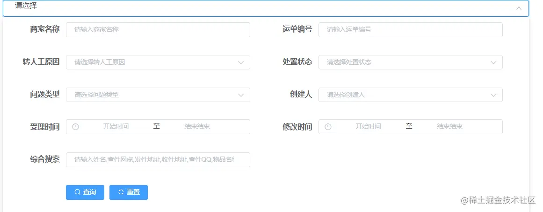543x212 pixels.
Task: Click the 重置 reset button
Action: click(x=129, y=192)
